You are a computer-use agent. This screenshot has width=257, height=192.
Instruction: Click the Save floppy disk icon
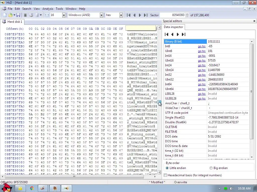18,15
